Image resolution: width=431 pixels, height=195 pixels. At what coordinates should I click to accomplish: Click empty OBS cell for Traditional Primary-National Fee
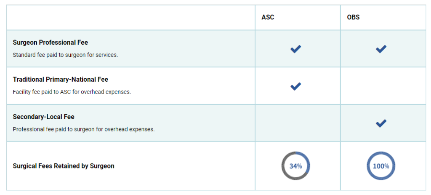[383, 86]
